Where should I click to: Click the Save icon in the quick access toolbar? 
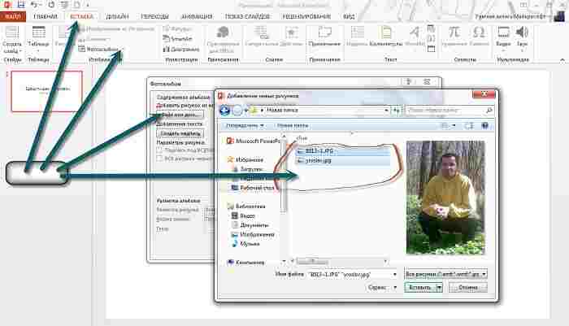(21, 4)
